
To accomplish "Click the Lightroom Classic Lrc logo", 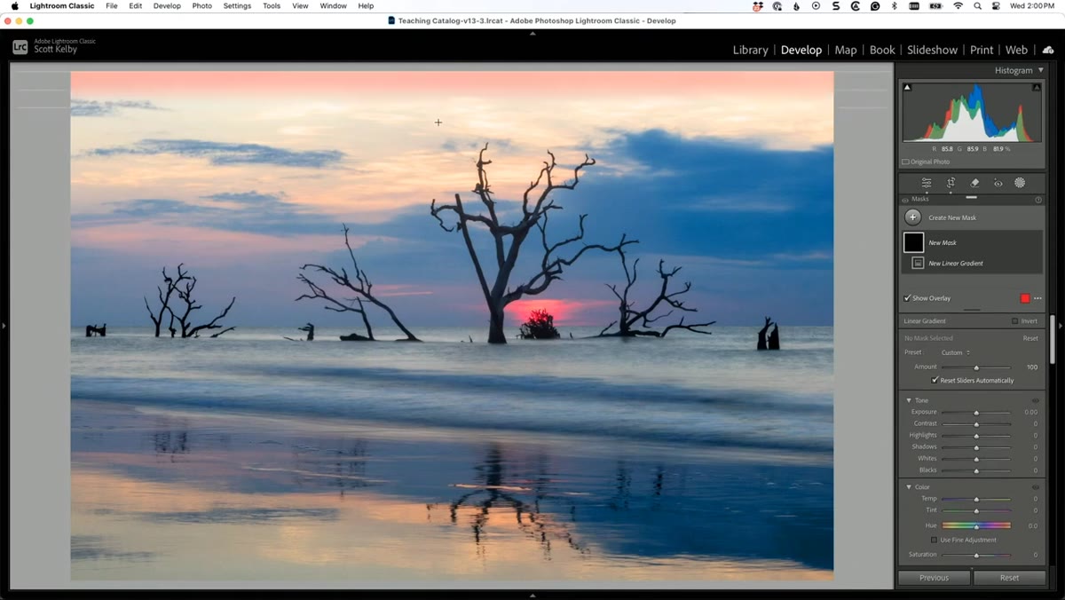I will (x=20, y=47).
